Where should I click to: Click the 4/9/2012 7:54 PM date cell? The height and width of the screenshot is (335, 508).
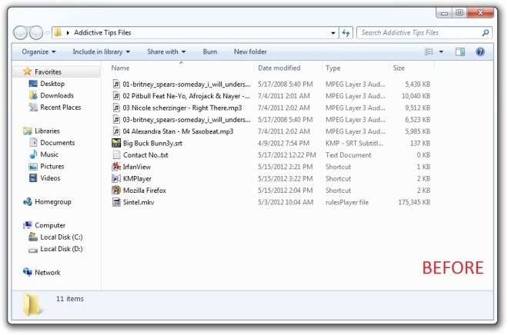283,143
